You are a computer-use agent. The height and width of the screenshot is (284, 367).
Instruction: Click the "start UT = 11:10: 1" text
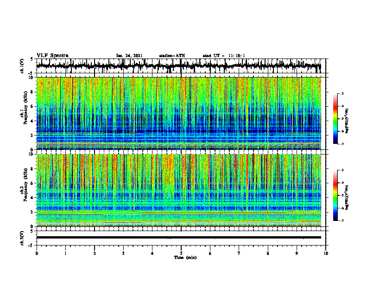[224, 56]
